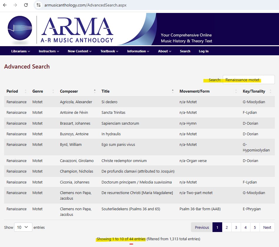Screen dimensions: 279x247
Task: Click 'De resurrectione Christi [Maria Magdalene]' title
Action: point(137,193)
